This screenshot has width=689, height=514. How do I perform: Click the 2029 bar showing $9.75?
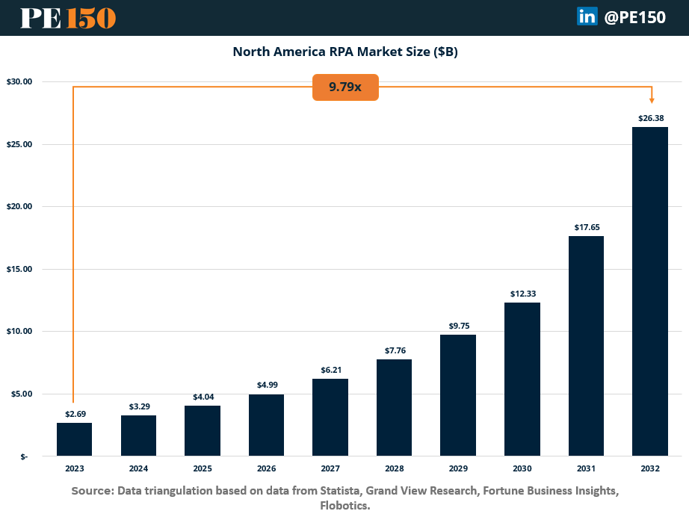[458, 394]
